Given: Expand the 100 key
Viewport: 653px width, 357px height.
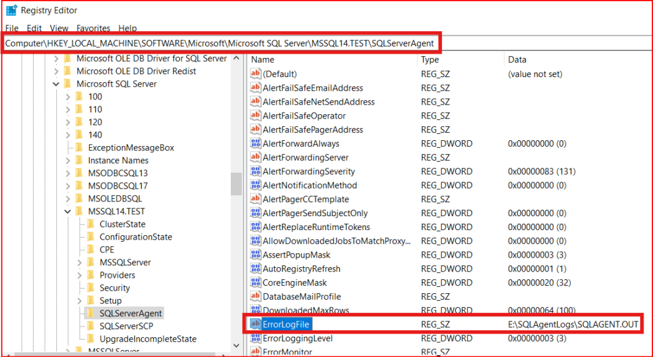Looking at the screenshot, I should click(x=68, y=97).
